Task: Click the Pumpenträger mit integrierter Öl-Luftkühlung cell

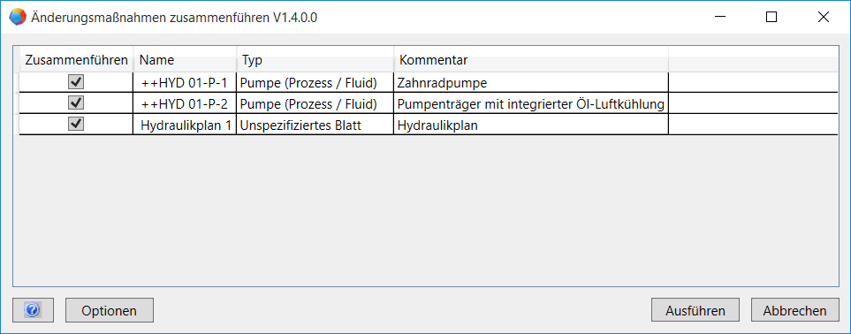Action: (531, 103)
